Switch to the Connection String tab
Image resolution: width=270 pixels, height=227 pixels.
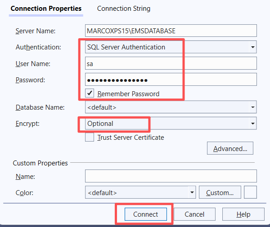pyautogui.click(x=124, y=9)
